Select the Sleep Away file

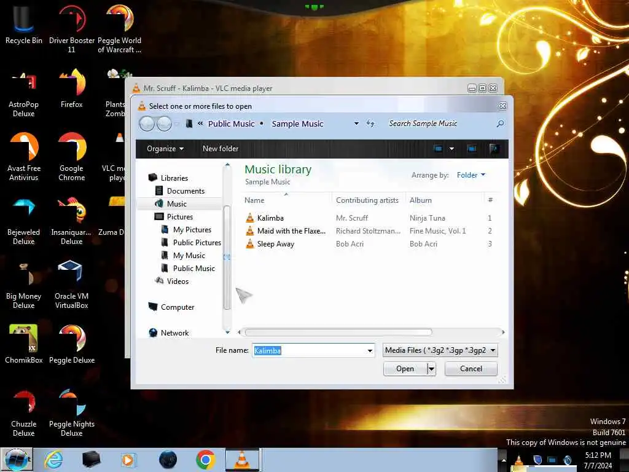(x=275, y=244)
